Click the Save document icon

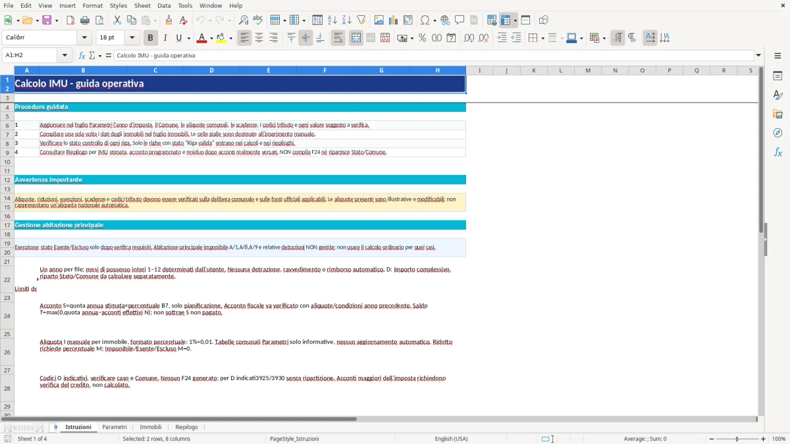47,20
